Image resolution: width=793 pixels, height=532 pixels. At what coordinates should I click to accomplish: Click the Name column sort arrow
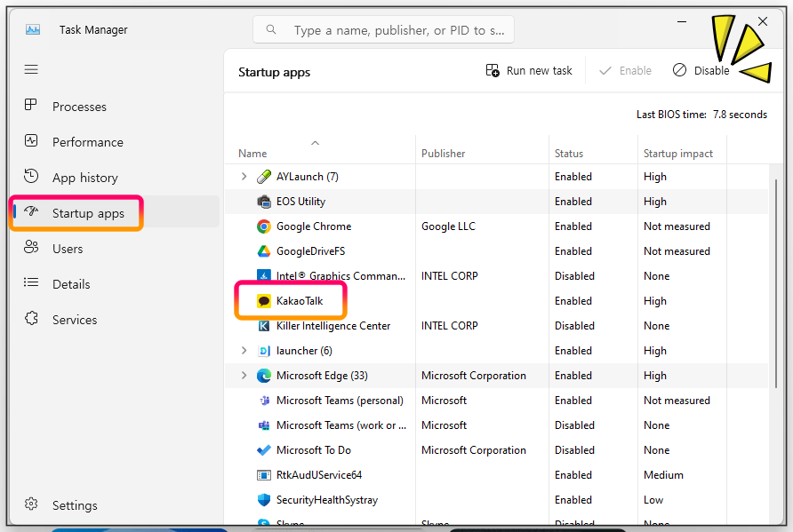(x=315, y=143)
